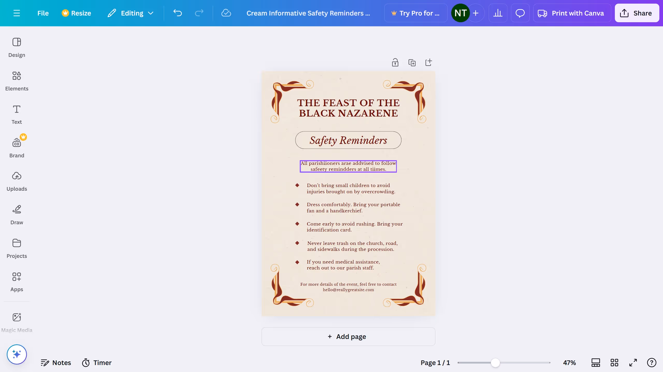
Task: Open the comments panel
Action: click(x=520, y=13)
